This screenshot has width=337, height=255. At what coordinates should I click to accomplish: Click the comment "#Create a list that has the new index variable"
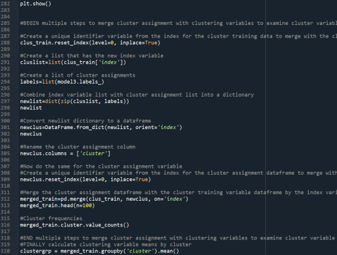pyautogui.click(x=92, y=56)
